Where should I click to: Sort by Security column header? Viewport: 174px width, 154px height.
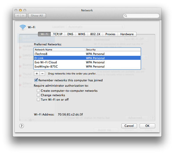(113, 49)
